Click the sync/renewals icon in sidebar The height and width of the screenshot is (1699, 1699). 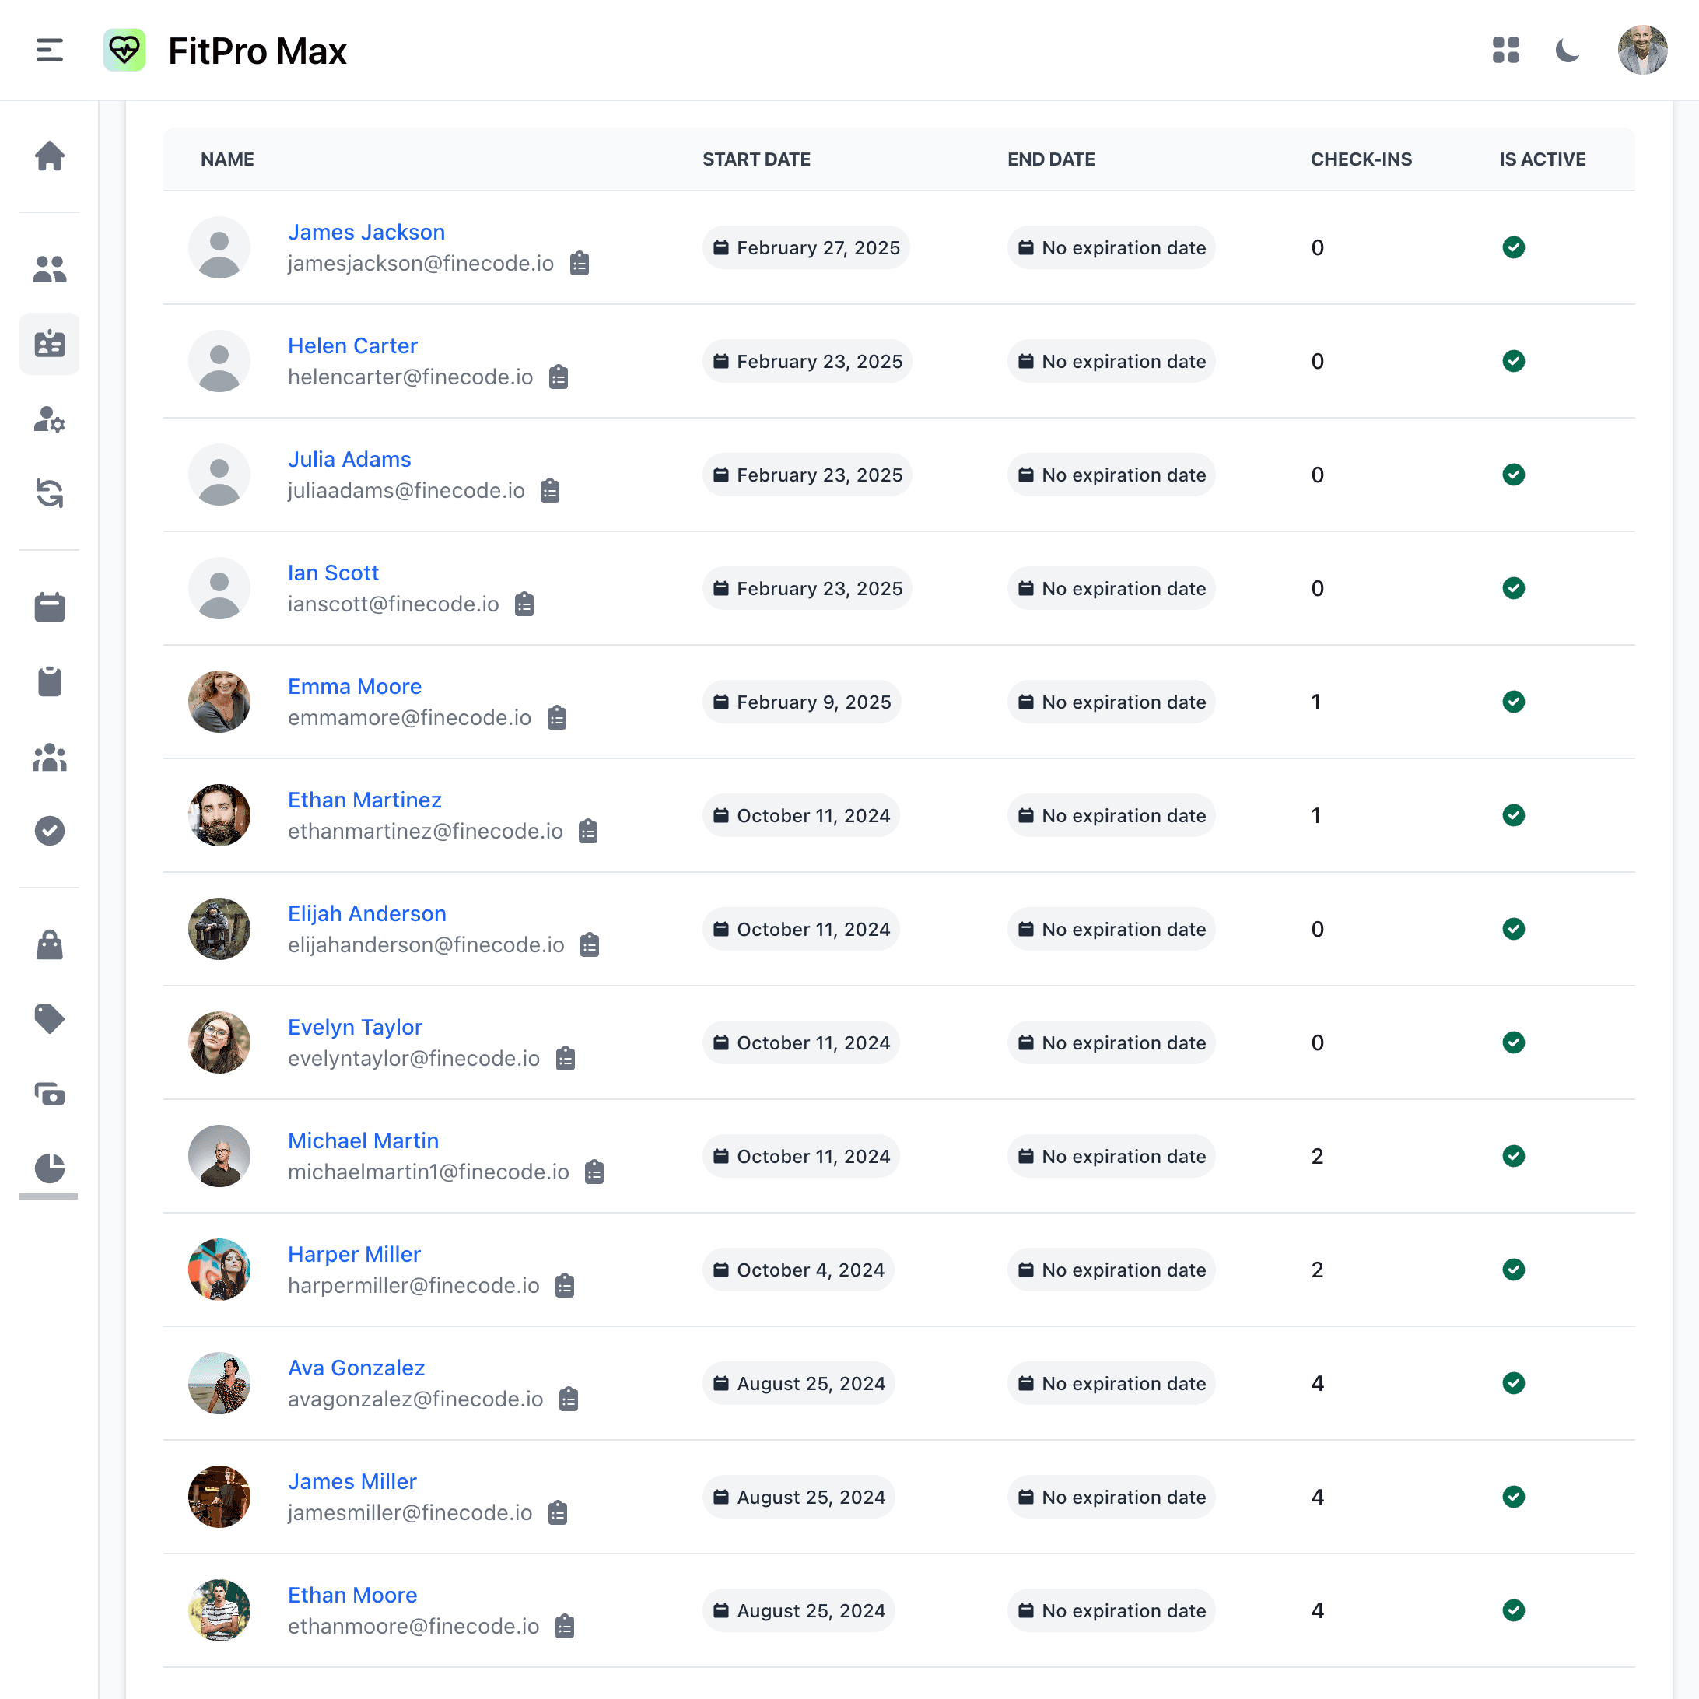point(50,495)
